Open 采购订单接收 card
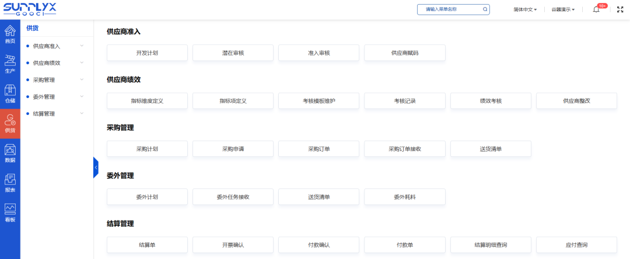630x259 pixels. pos(405,149)
